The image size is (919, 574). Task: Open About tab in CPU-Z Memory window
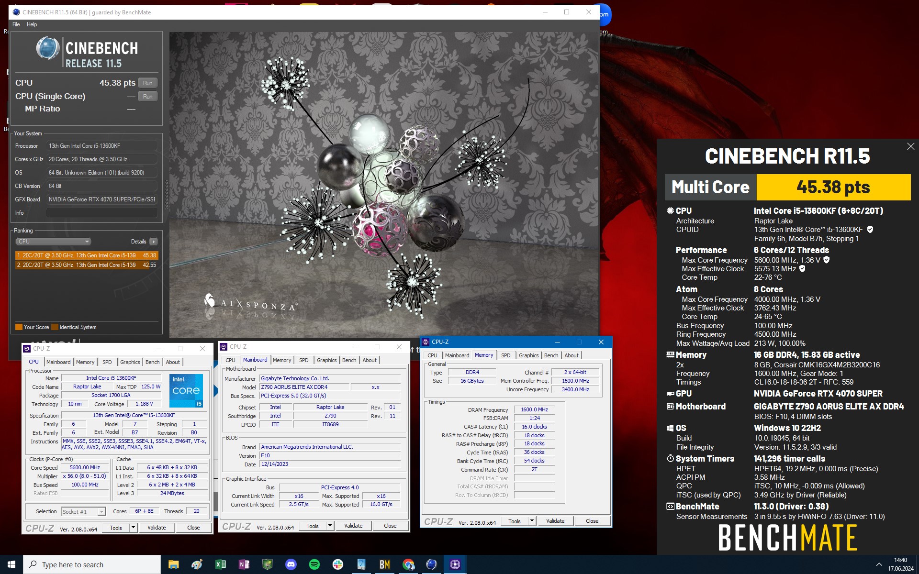point(572,355)
